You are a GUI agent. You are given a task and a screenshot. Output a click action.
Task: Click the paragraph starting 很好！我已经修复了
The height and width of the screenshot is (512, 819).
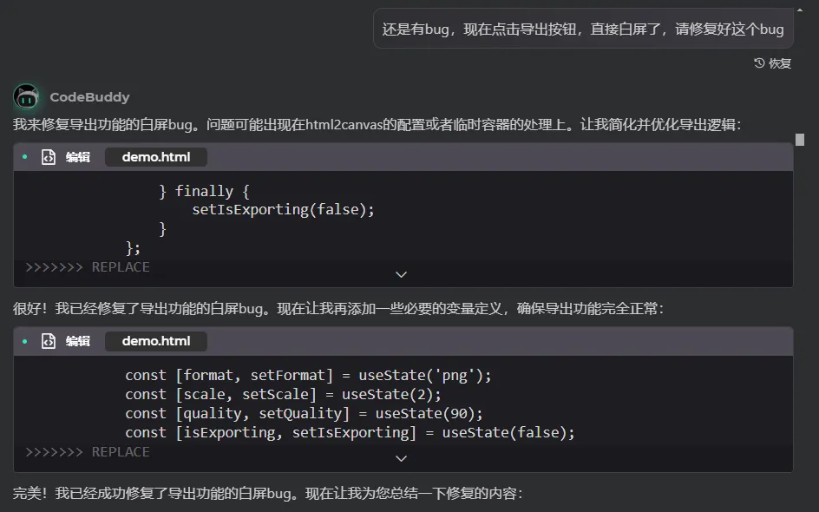(x=338, y=309)
